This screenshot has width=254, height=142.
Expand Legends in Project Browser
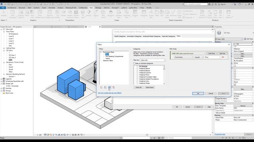[2, 79]
